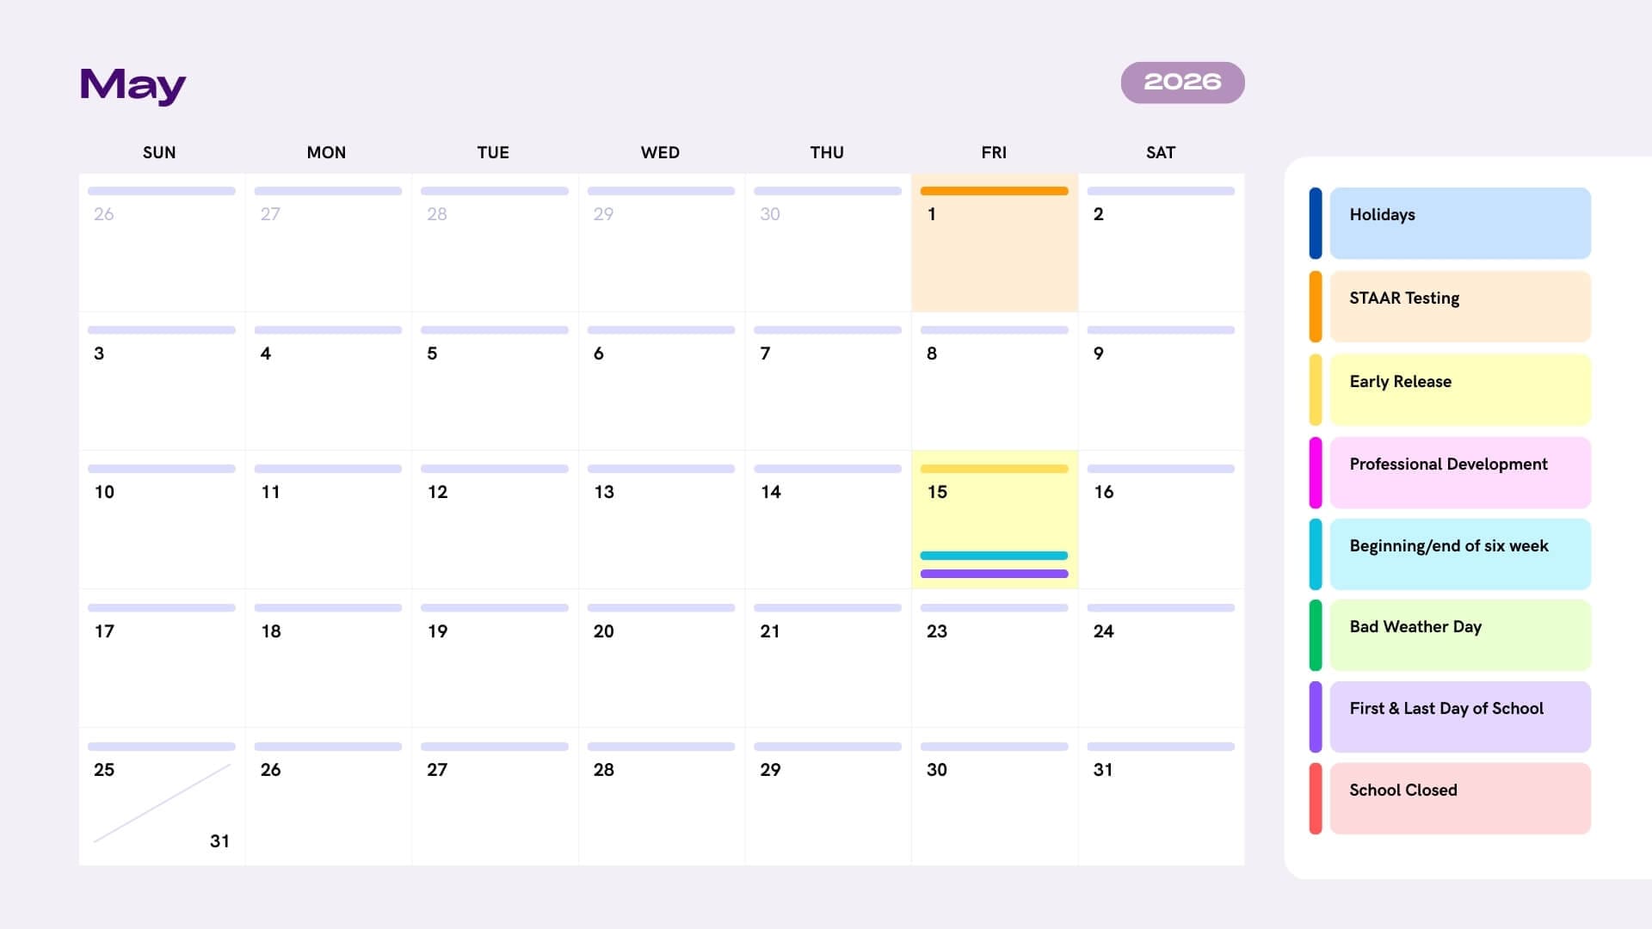Click the 2026 year badge
The height and width of the screenshot is (929, 1652).
tap(1182, 83)
